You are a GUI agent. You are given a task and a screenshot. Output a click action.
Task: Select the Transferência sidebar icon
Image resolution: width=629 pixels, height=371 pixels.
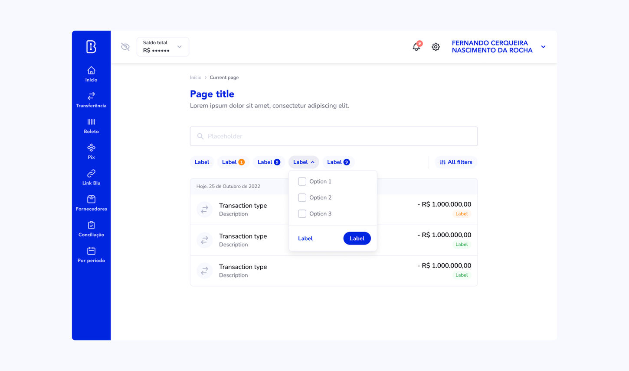tap(91, 99)
